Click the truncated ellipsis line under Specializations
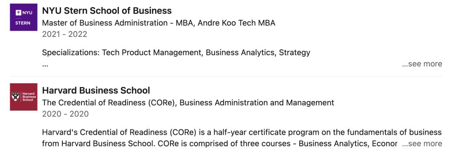449x150 pixels. (45, 65)
